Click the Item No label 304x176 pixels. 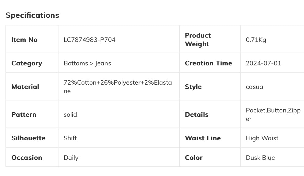coord(24,40)
